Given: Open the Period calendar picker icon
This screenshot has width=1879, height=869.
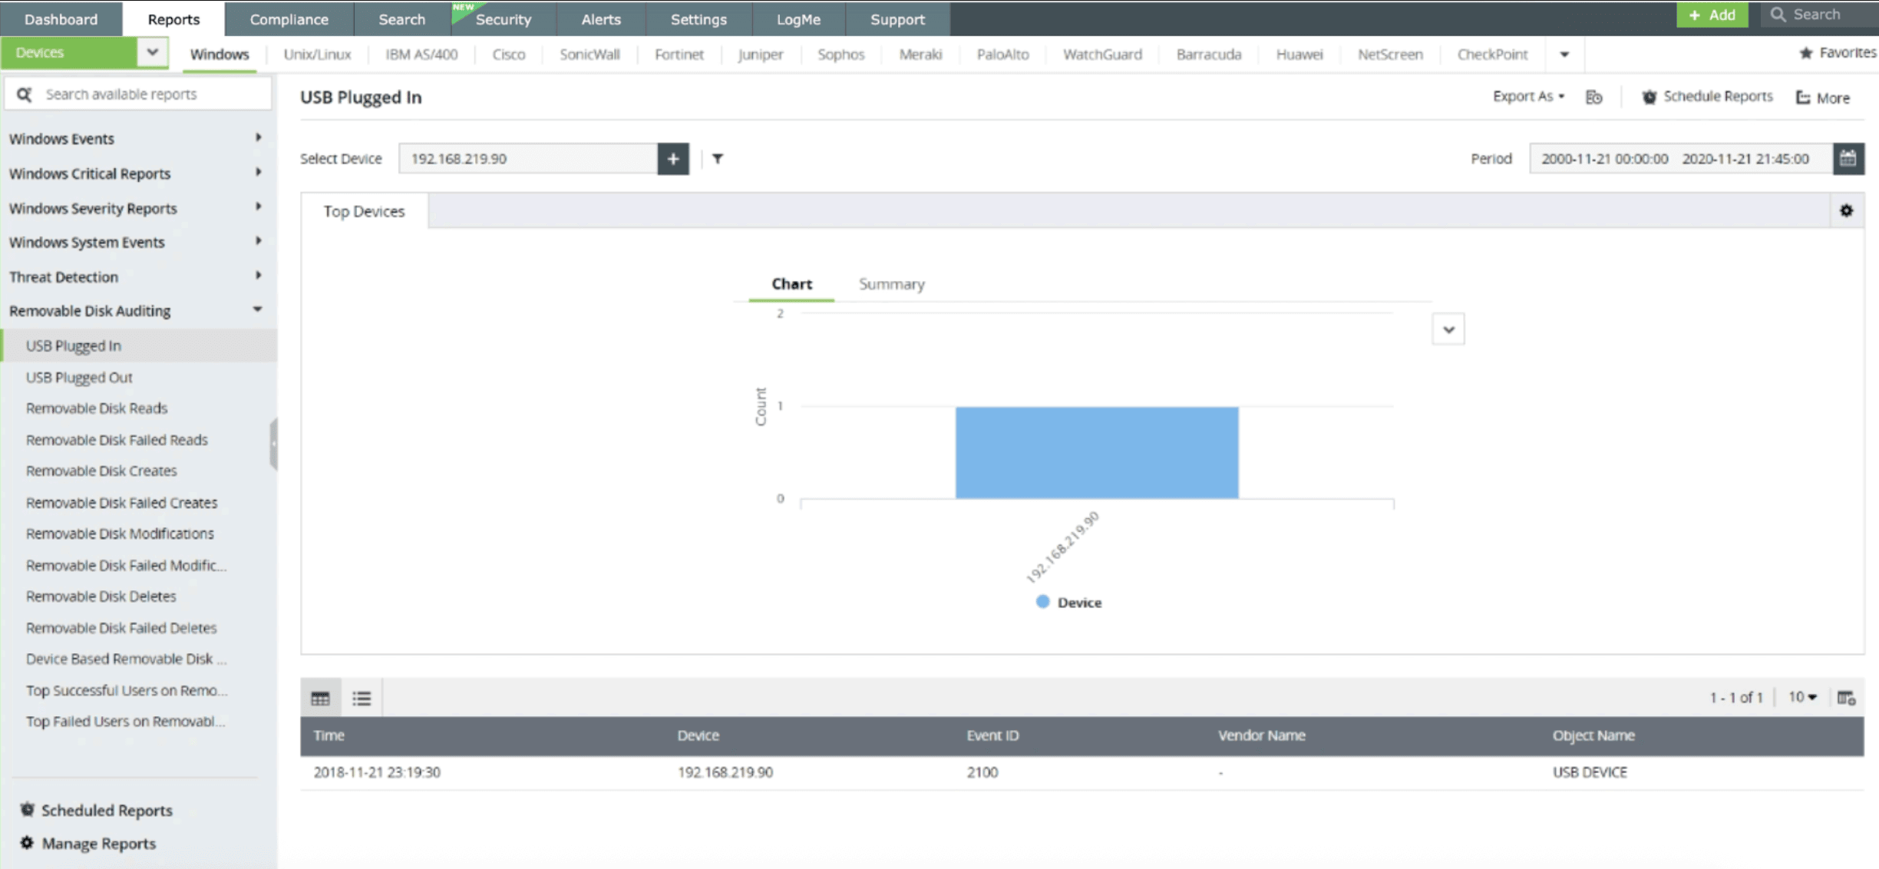Looking at the screenshot, I should pos(1848,159).
